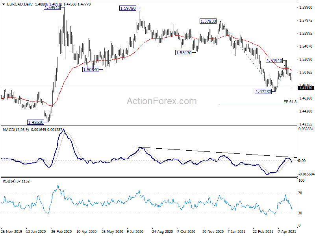The width and height of the screenshot is (315, 236).
Task: Click the 1.42630 low price label
Action: [35, 122]
